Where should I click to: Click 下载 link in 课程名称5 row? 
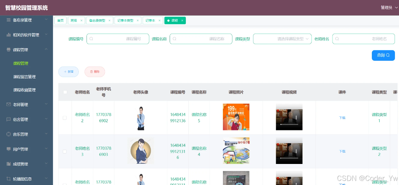tap(342, 118)
